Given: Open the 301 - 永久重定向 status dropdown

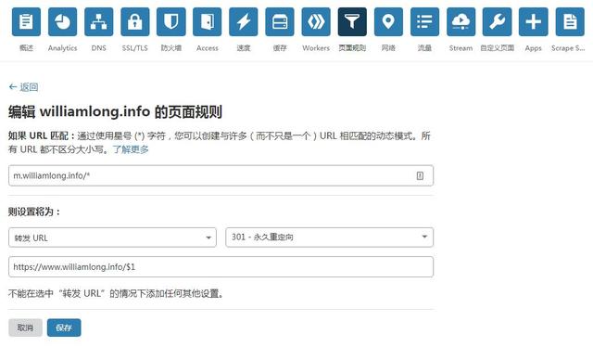Looking at the screenshot, I should click(x=330, y=238).
